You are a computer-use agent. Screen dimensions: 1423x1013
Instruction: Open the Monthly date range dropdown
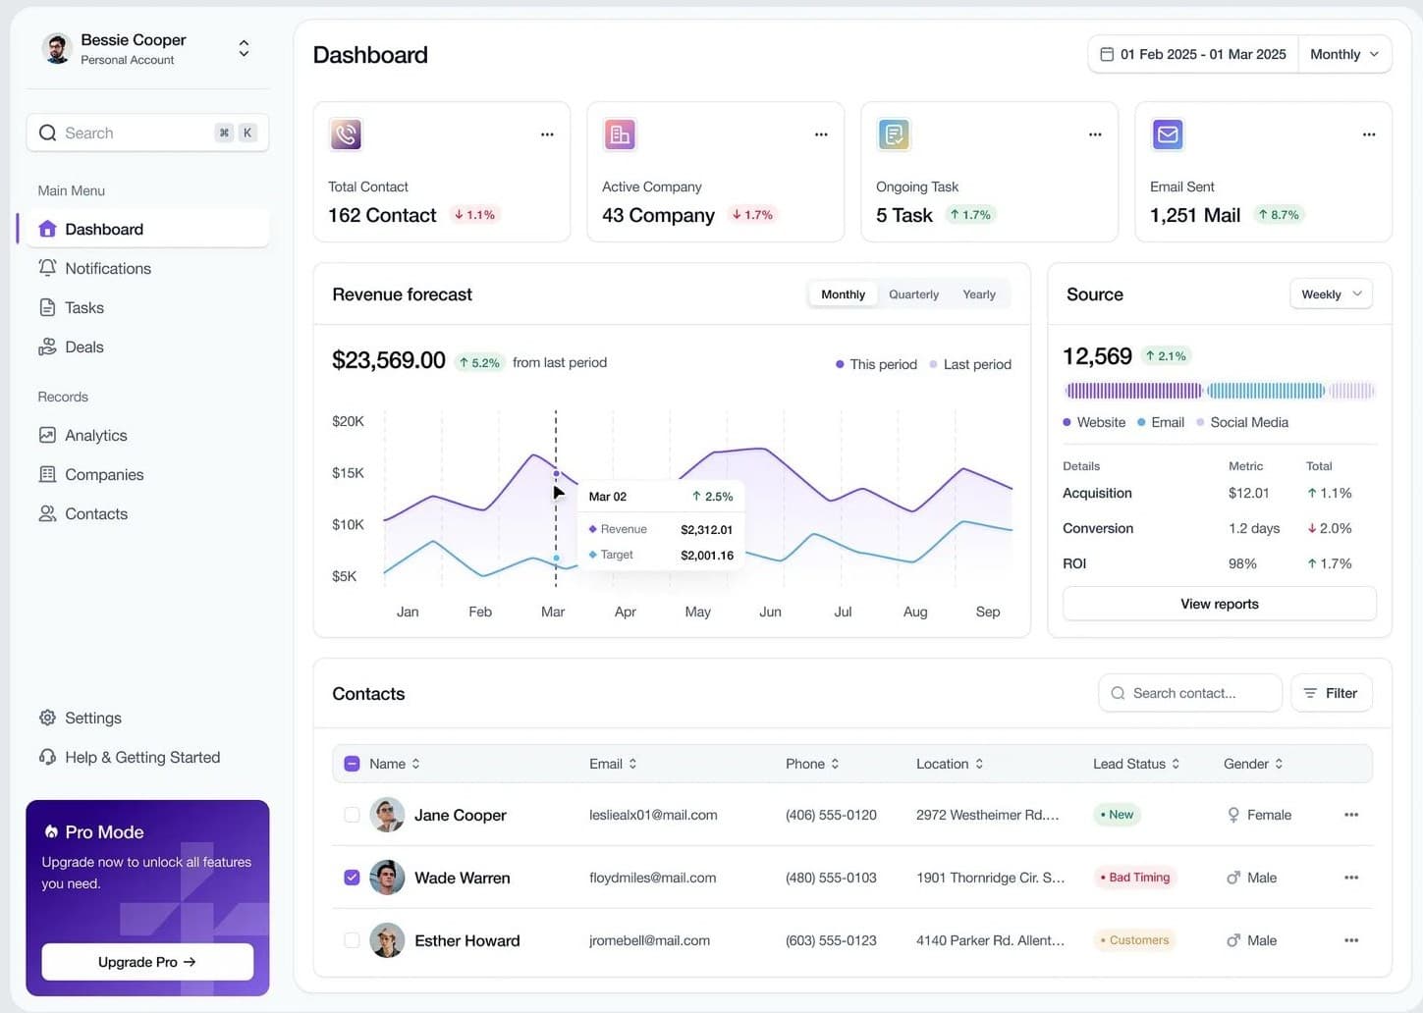[x=1343, y=54]
